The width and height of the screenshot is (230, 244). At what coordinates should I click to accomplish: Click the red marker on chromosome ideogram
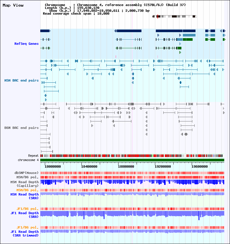coord(158,16)
